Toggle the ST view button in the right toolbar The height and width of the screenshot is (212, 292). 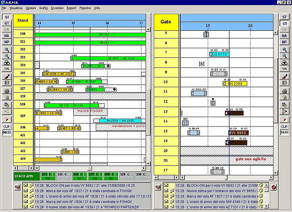point(284,17)
